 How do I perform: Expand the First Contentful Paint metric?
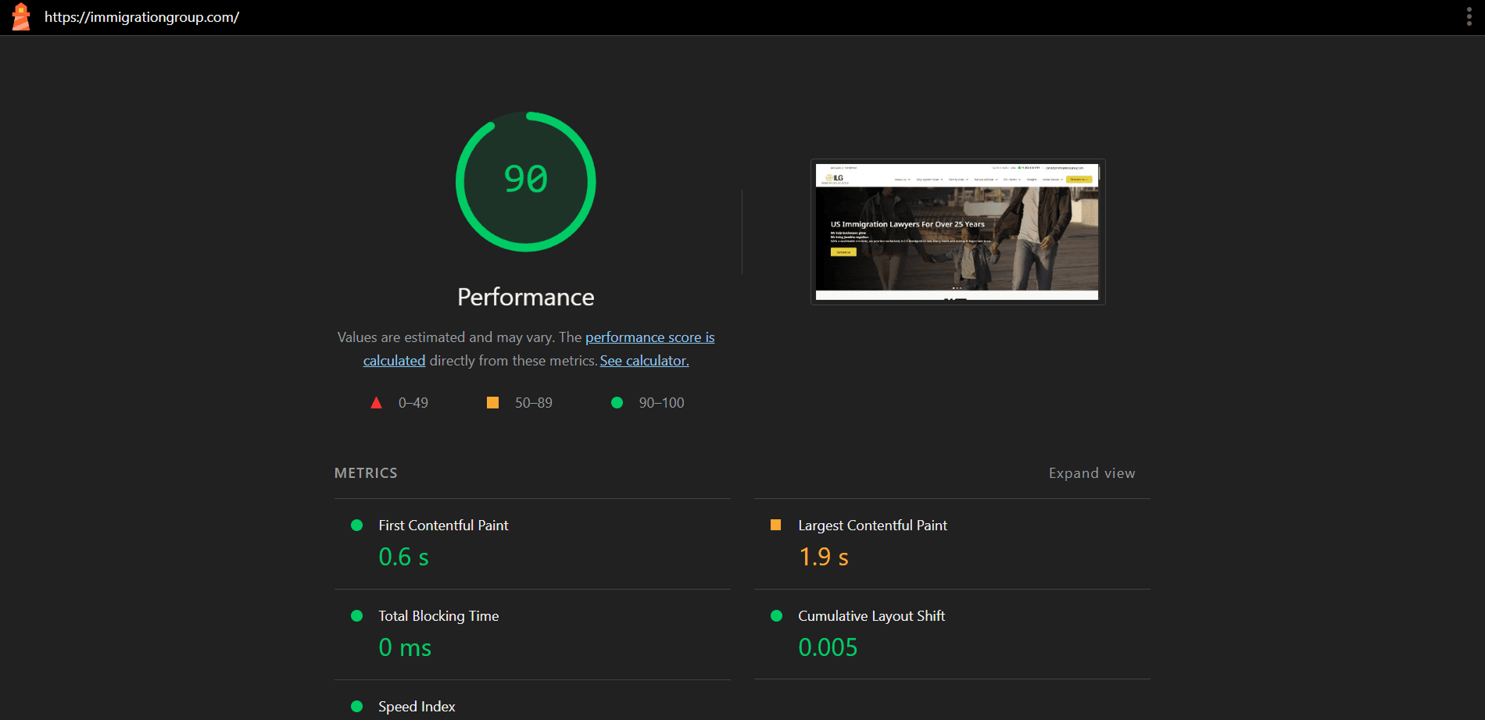point(443,526)
